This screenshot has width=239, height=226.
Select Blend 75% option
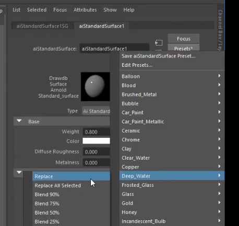(71, 204)
